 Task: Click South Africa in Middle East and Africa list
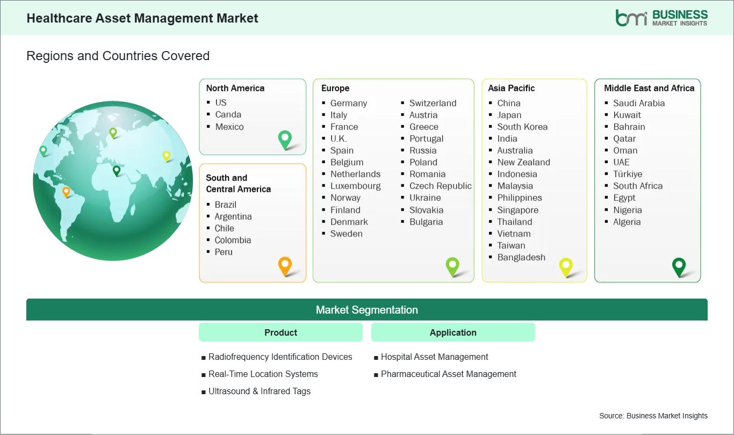[x=638, y=186]
